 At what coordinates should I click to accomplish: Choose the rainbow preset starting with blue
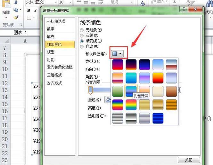coord(118,105)
